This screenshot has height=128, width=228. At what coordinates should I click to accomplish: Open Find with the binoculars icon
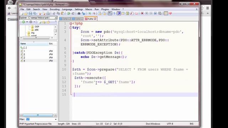click(79, 14)
